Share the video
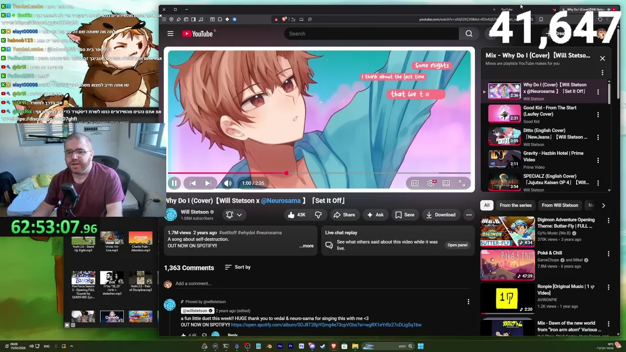 click(344, 215)
